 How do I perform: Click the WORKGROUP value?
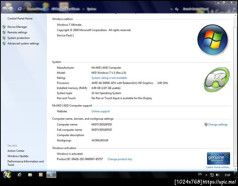coord(100,140)
